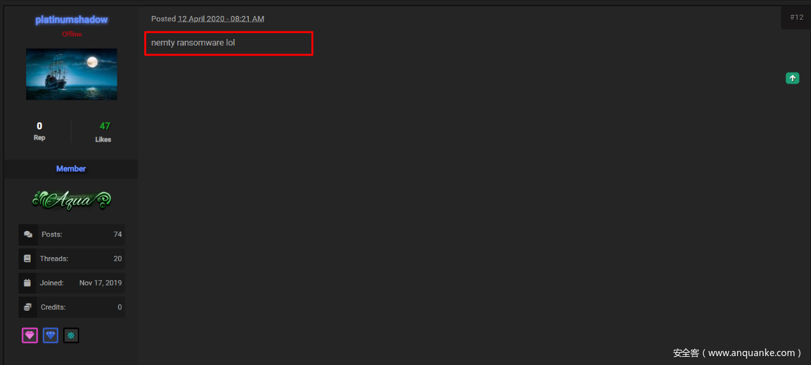Click the Posts count 74
Viewport: 811px width, 365px height.
117,235
